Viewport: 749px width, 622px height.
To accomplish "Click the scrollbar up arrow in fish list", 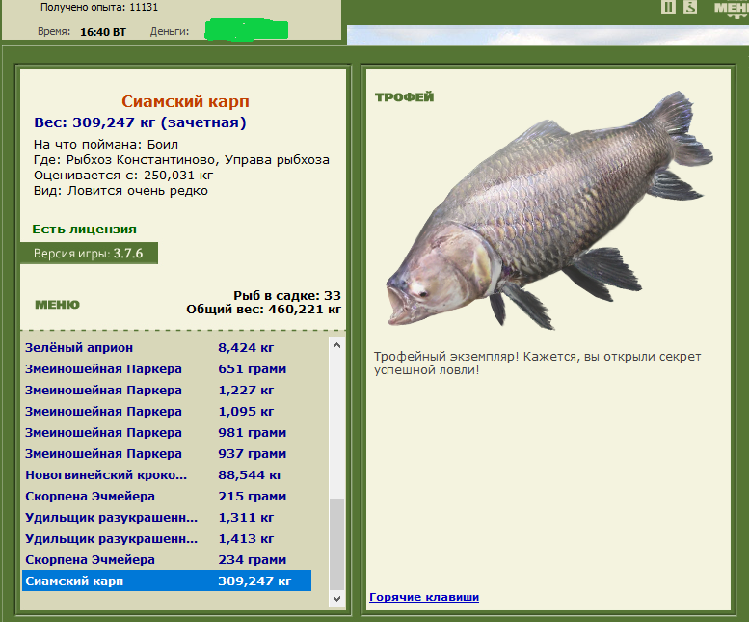I will [336, 345].
